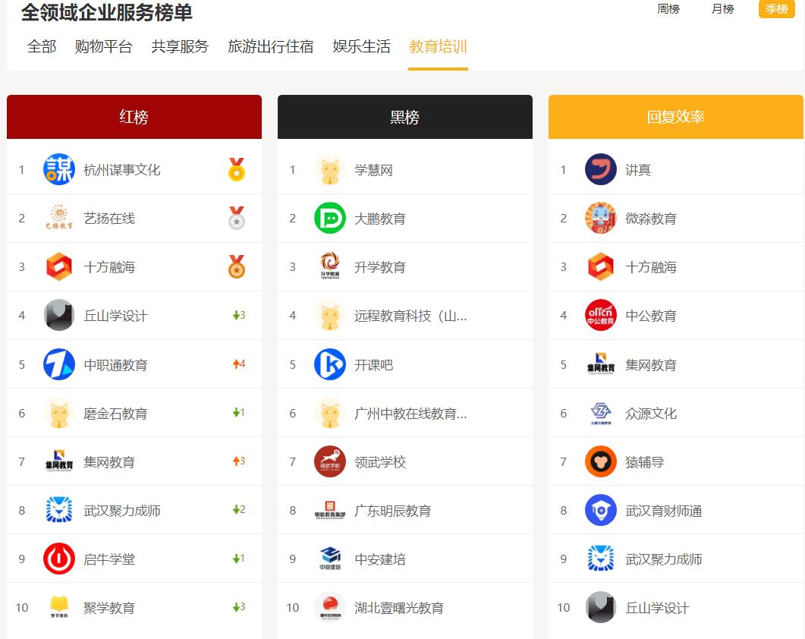Image resolution: width=805 pixels, height=639 pixels.
Task: Click the 讲真 logo in 回复效率 list
Action: pyautogui.click(x=600, y=170)
